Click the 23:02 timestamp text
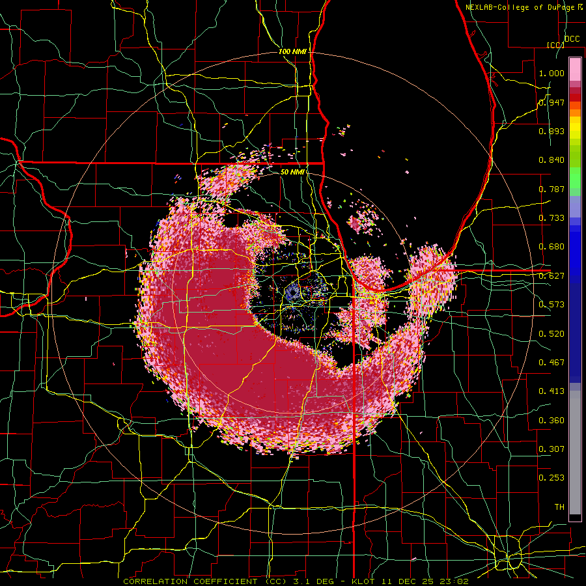 454,581
